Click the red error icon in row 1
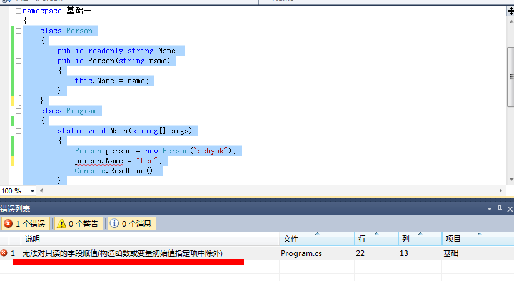514x281 pixels. (4, 253)
